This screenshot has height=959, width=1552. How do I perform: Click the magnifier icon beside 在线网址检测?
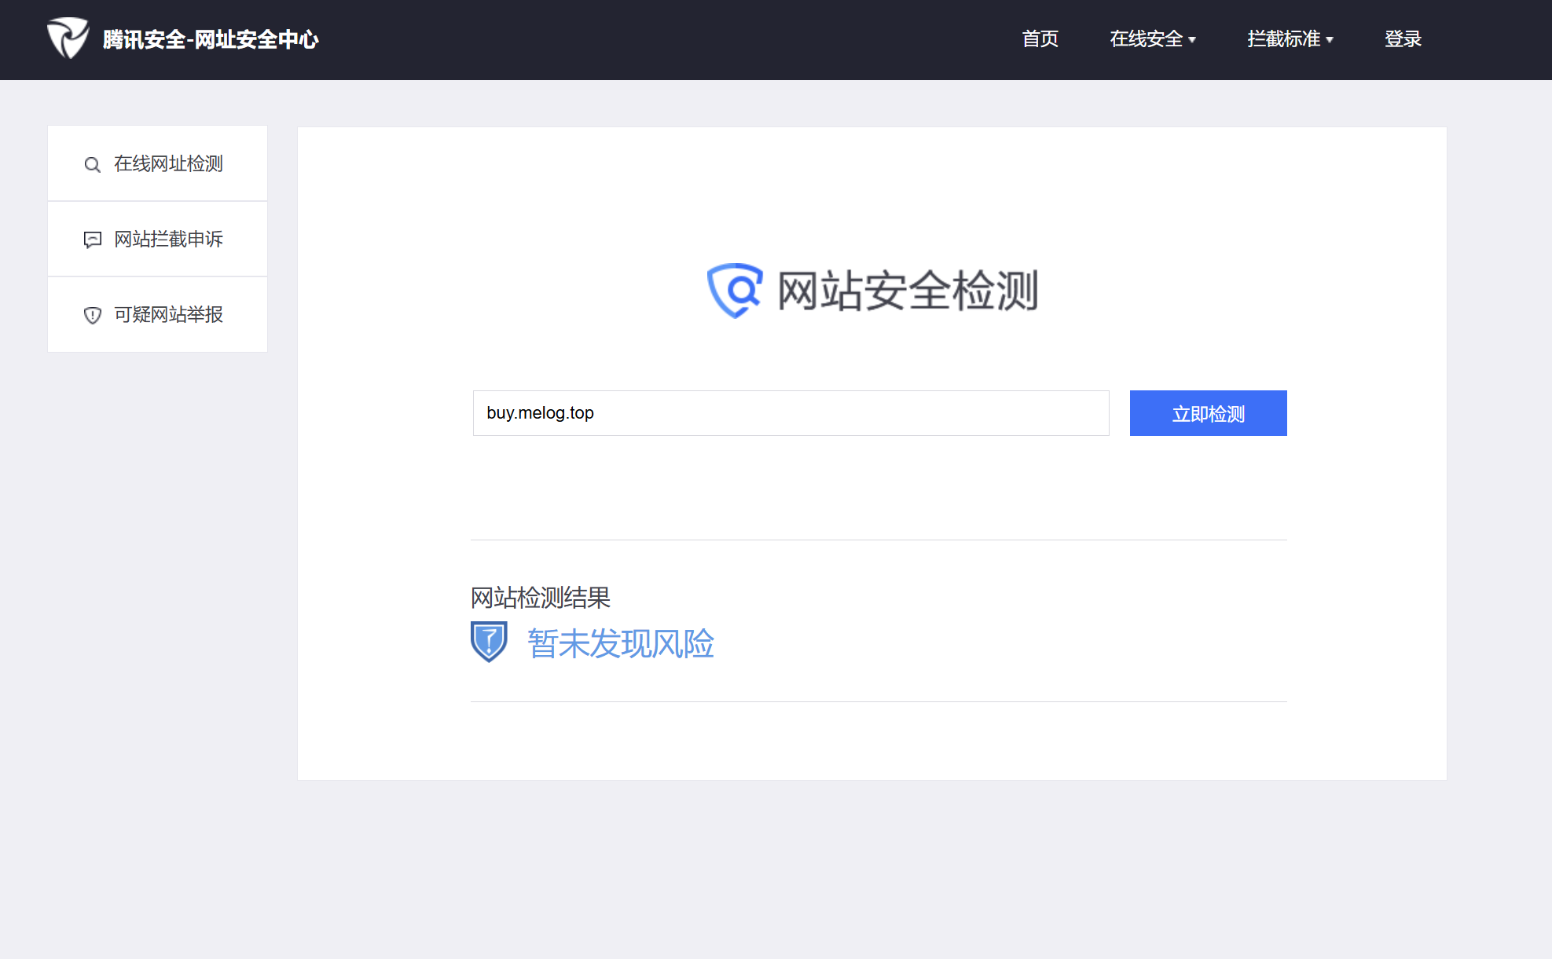coord(92,165)
